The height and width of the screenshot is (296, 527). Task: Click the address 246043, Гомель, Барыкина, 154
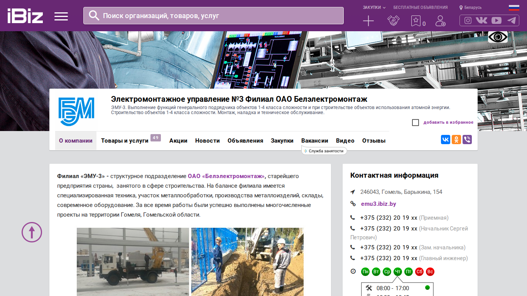point(401,192)
